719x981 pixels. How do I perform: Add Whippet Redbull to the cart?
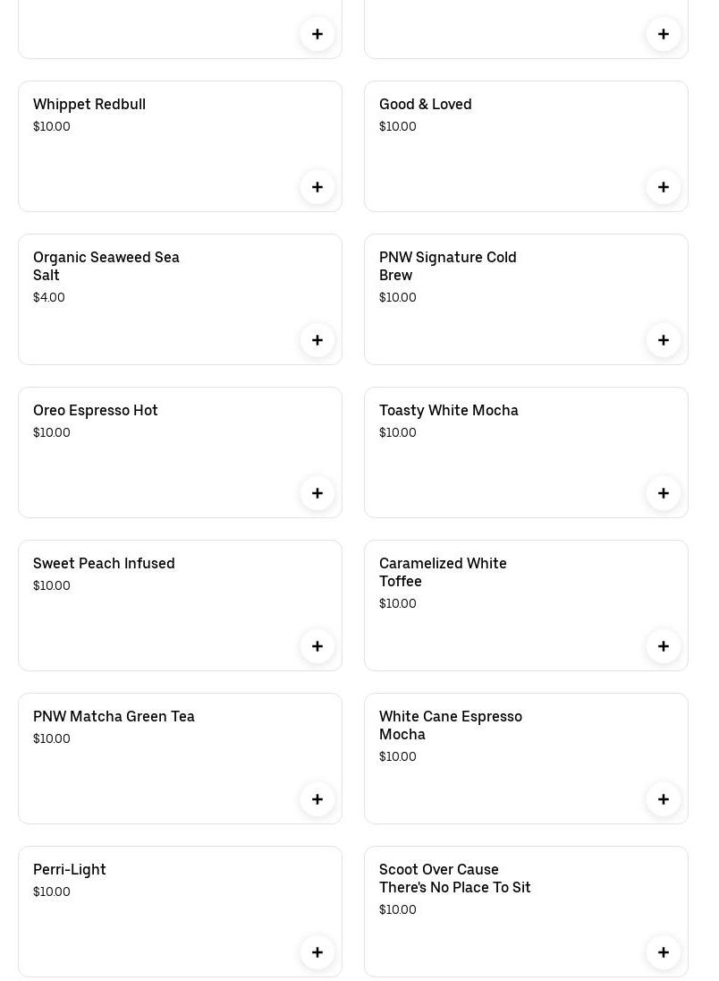317,187
